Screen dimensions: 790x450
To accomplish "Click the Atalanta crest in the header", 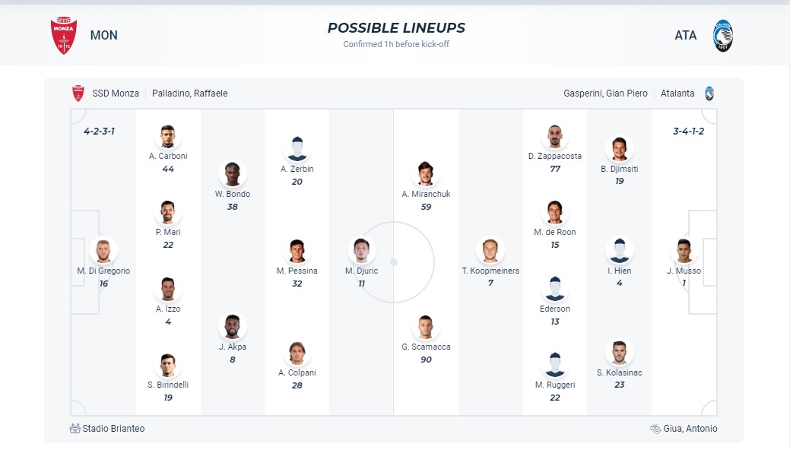I will point(723,36).
